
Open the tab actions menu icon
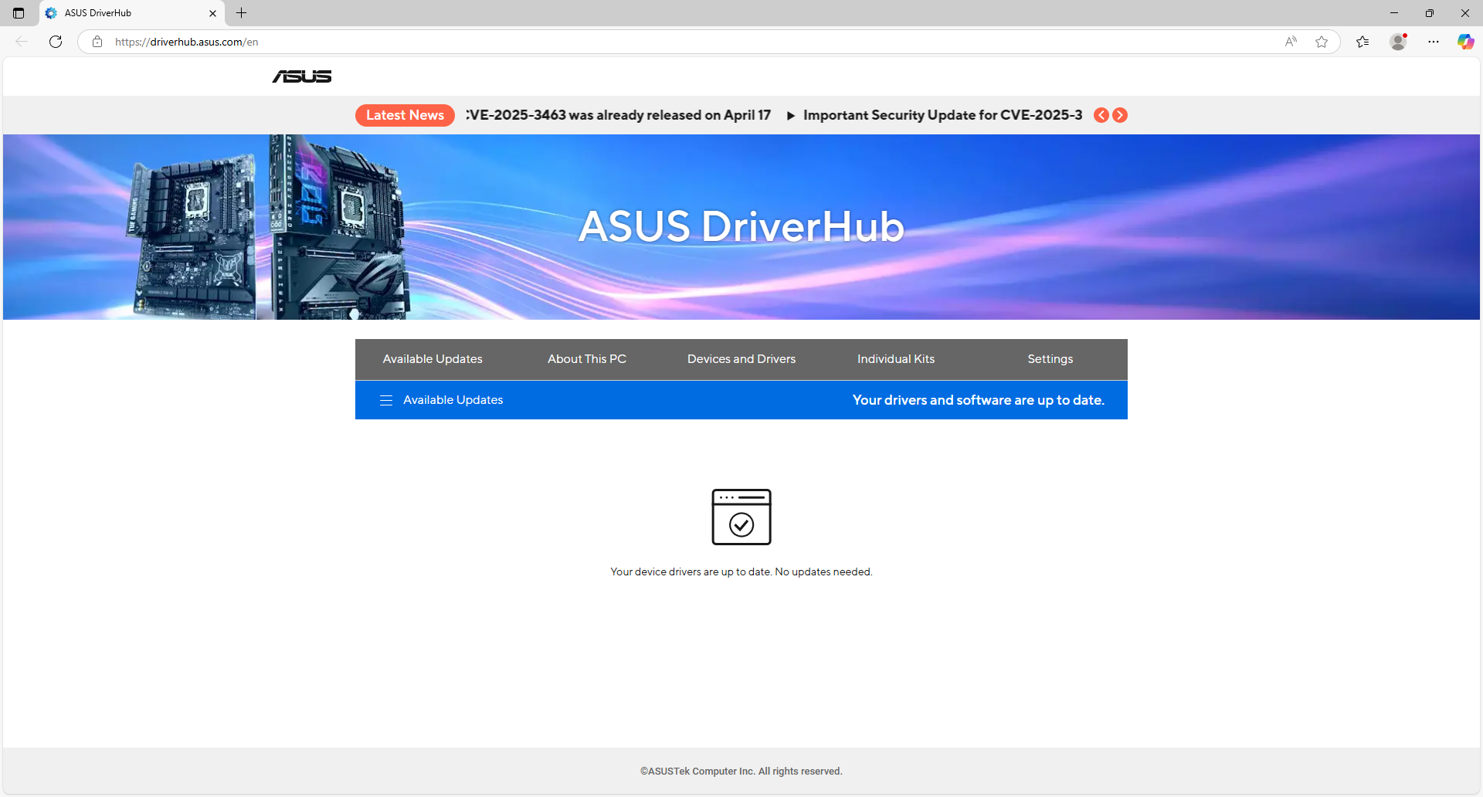click(x=19, y=13)
